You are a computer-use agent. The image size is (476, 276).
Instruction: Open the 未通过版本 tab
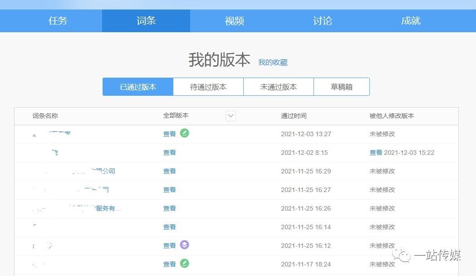pos(278,87)
